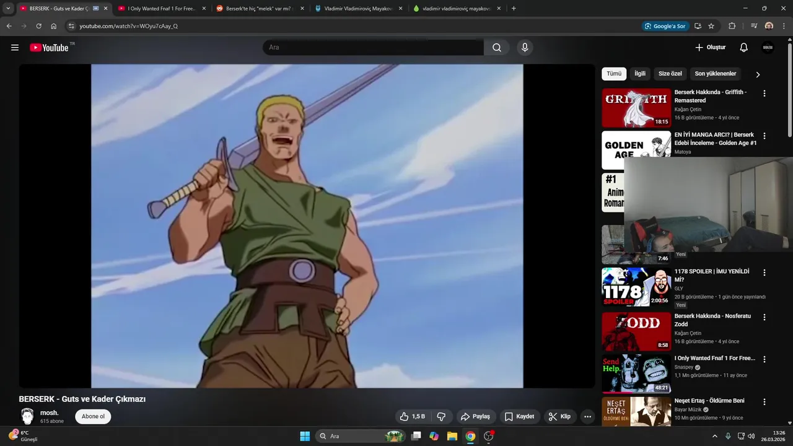This screenshot has width=793, height=446.
Task: Open the weather widget on the taskbar
Action: [24, 436]
